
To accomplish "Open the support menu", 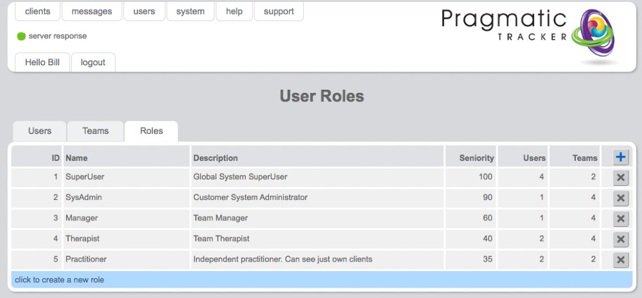I will (279, 12).
